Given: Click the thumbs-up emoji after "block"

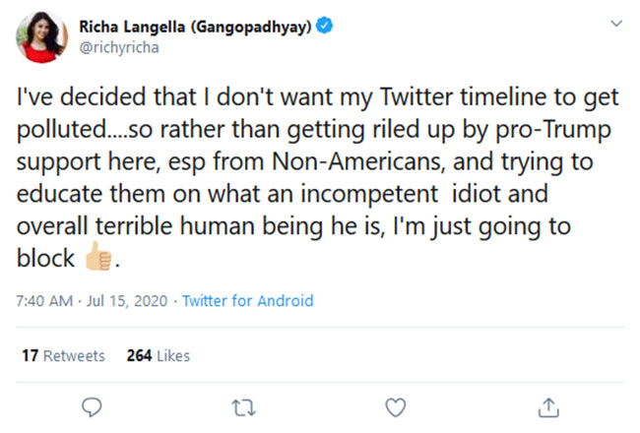Looking at the screenshot, I should point(98,259).
